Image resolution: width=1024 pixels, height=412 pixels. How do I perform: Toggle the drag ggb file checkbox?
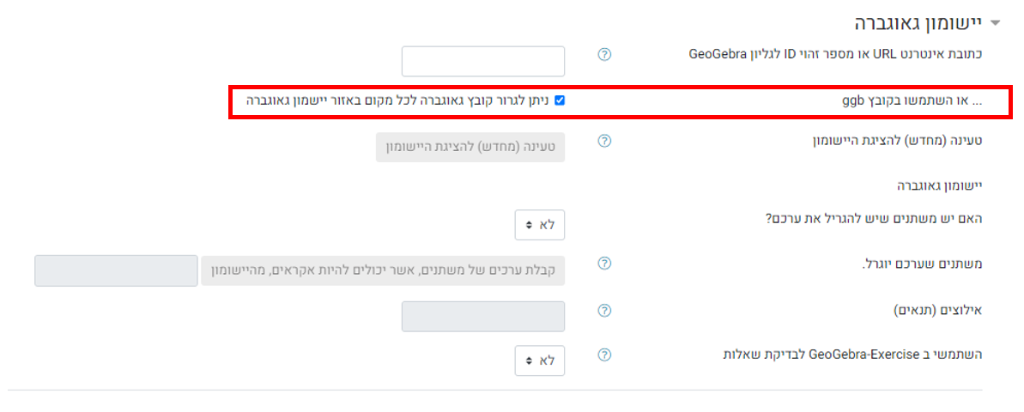(x=560, y=100)
